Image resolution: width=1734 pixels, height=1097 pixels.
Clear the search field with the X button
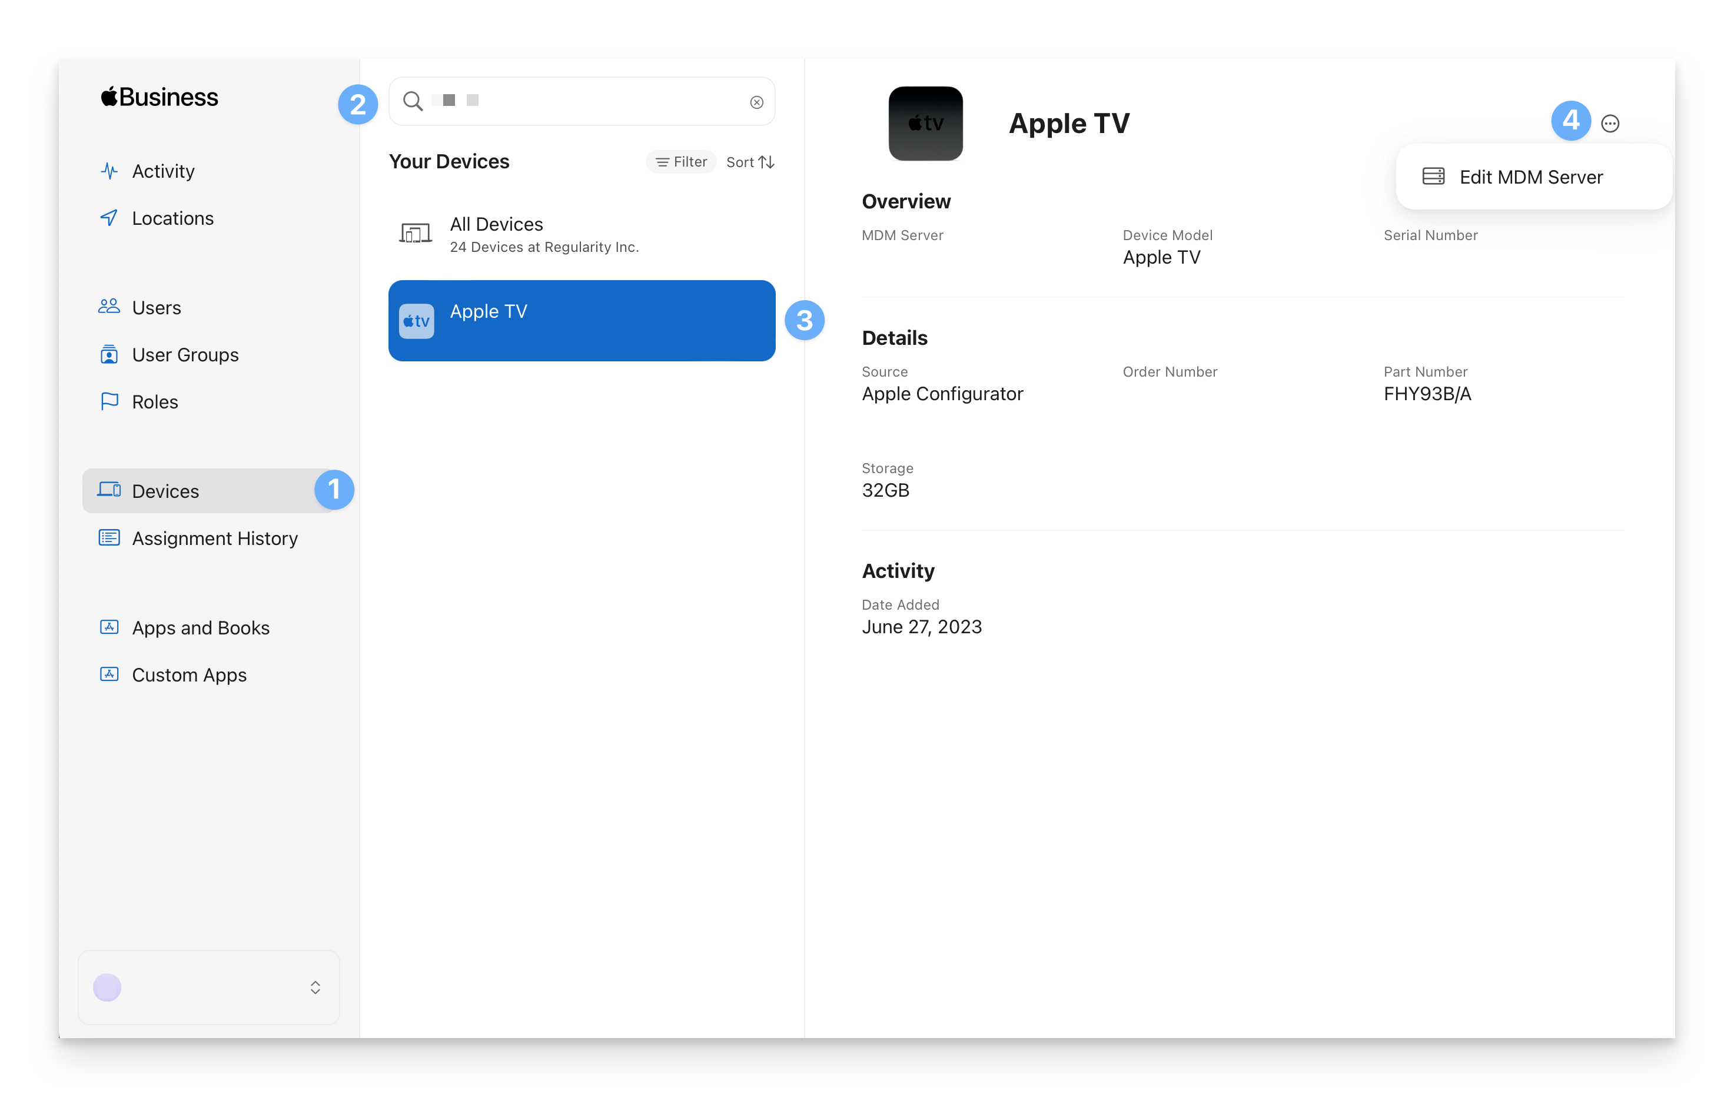756,102
